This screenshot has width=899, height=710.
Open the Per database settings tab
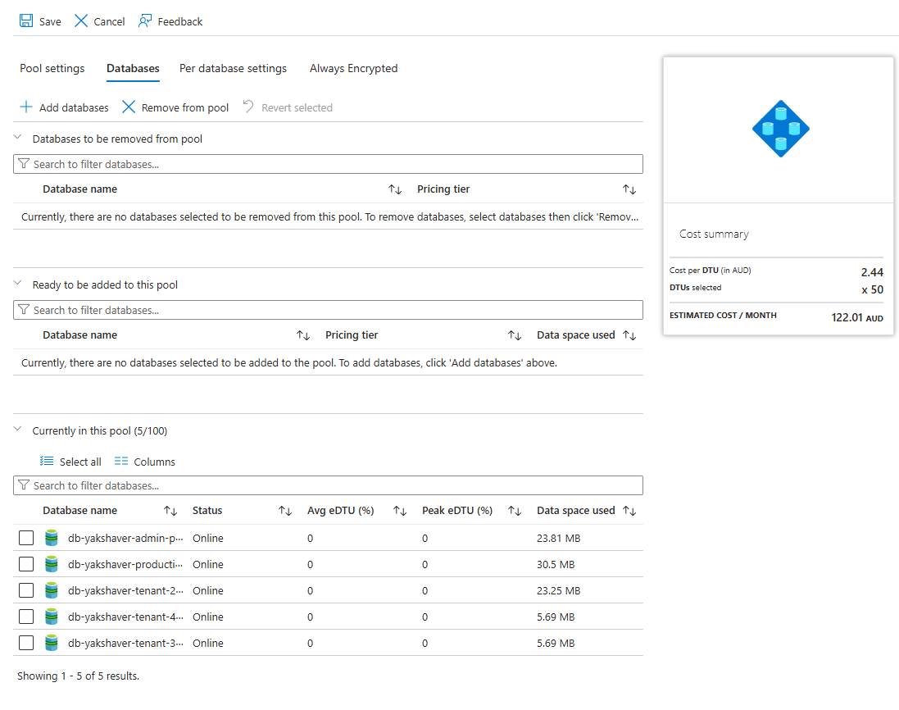[233, 69]
